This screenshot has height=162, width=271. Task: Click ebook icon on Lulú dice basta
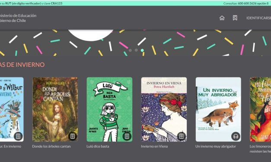(x=127, y=136)
